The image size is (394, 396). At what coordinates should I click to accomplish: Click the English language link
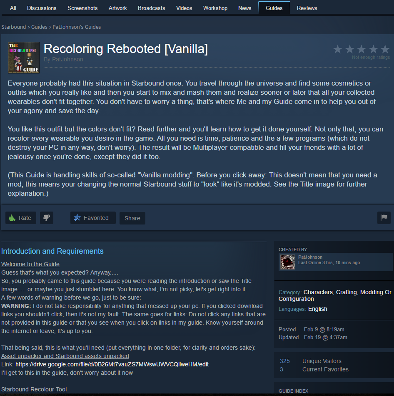coord(318,309)
